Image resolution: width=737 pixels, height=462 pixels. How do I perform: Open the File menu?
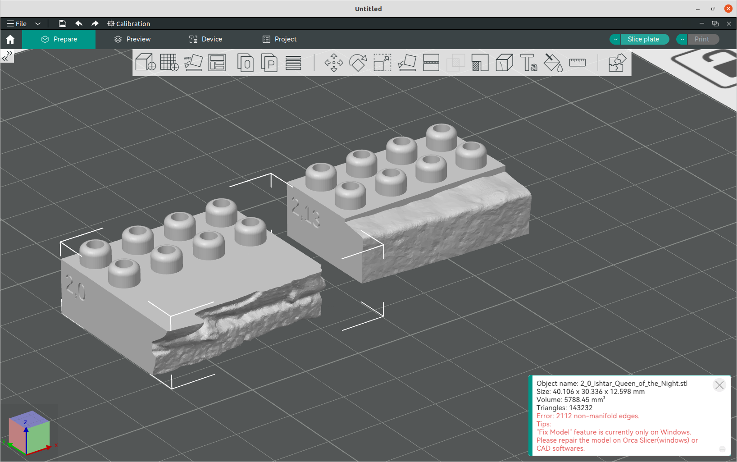pos(17,23)
